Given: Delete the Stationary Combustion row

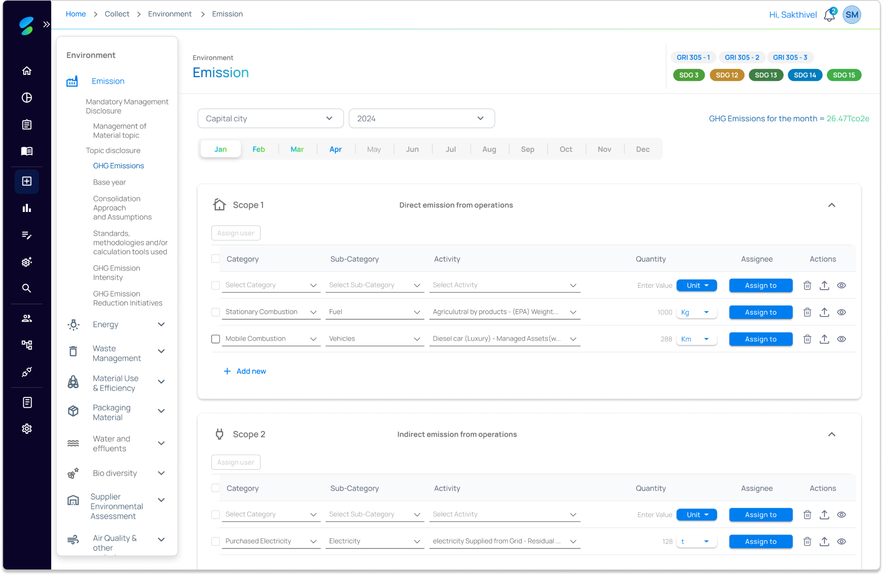Looking at the screenshot, I should coord(807,312).
